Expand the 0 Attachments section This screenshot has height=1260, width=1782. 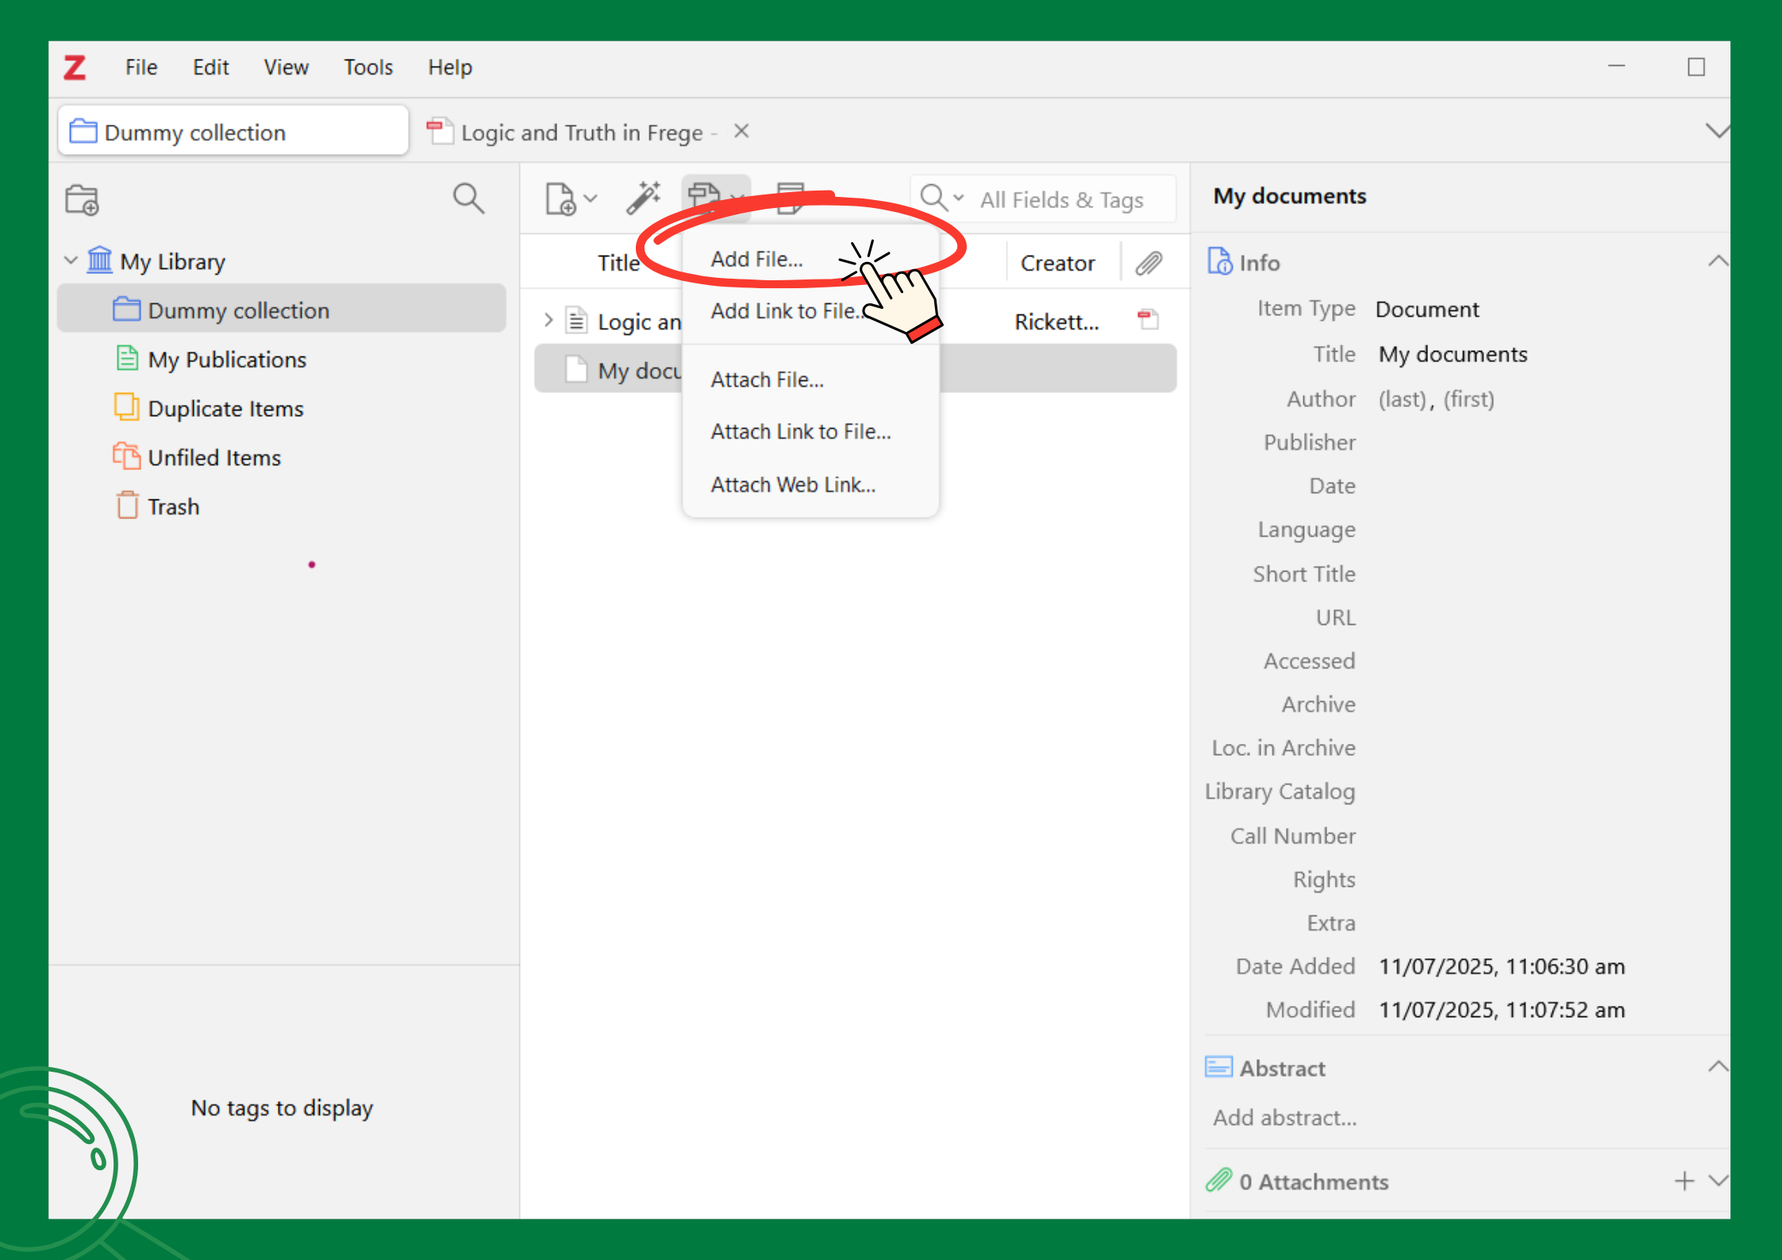click(x=1718, y=1181)
